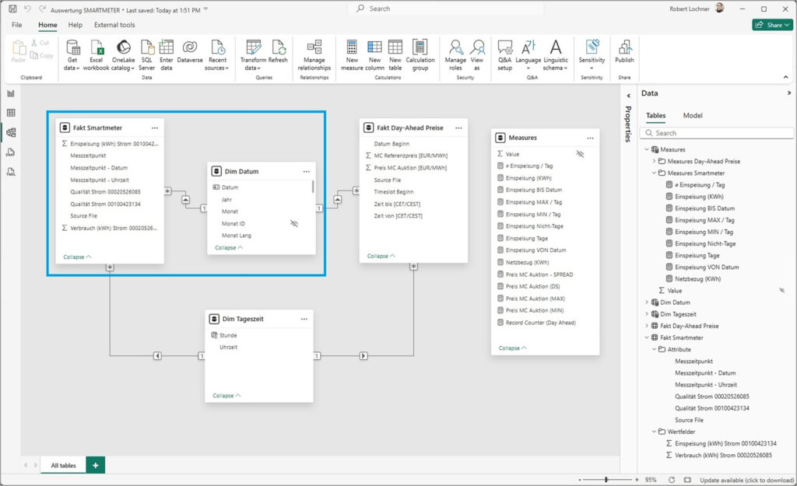The height and width of the screenshot is (486, 797).
Task: Select Netzbezug (KWh) measure in Data pane
Action: (x=697, y=279)
